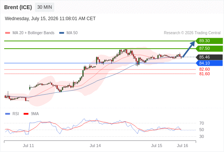Select the MA 20 + Bollinger Bands legend label
The height and width of the screenshot is (152, 224).
(x=33, y=33)
